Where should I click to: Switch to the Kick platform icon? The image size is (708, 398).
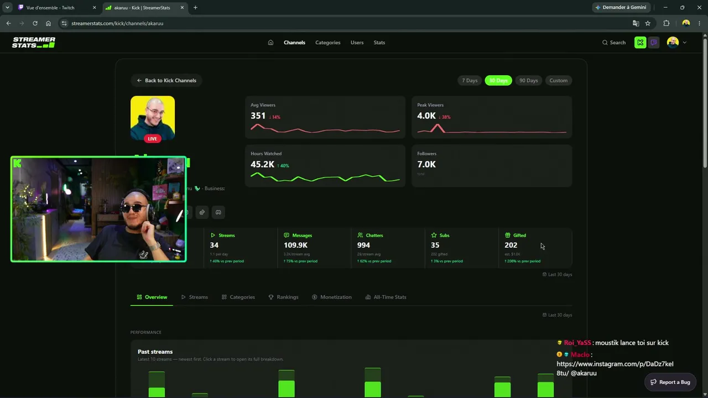pyautogui.click(x=640, y=43)
